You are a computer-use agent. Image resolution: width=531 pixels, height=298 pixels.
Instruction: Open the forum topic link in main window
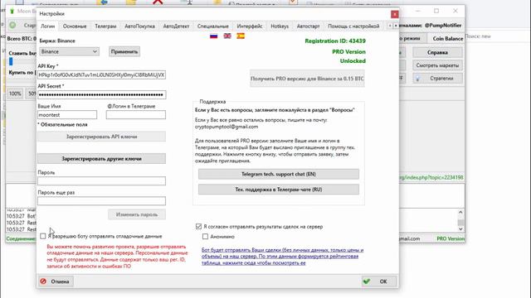click(x=431, y=177)
